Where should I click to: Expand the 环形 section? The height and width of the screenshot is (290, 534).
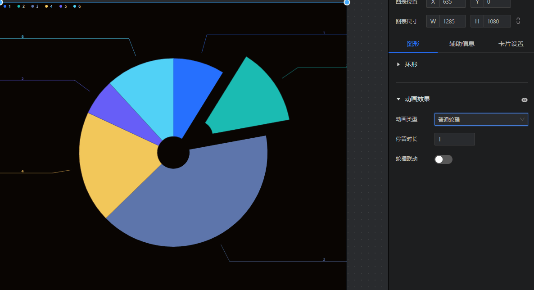398,64
